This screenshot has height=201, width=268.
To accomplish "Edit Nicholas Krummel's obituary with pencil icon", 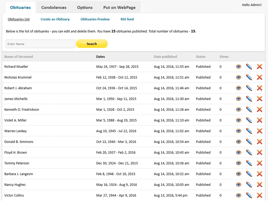I will (249, 77).
